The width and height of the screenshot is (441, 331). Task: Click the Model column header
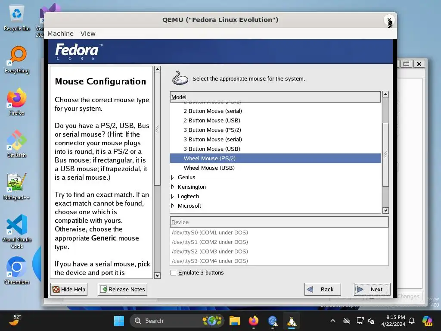coord(275,97)
